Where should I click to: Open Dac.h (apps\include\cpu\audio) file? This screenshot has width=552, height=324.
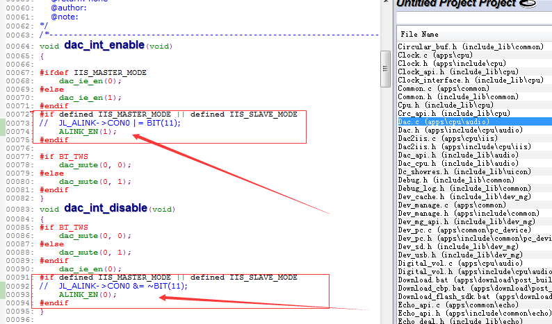(460, 130)
